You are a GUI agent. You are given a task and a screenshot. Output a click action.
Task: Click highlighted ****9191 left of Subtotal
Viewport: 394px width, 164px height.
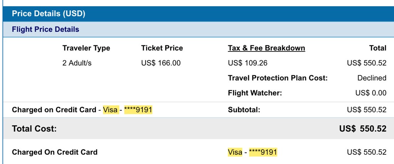point(138,110)
